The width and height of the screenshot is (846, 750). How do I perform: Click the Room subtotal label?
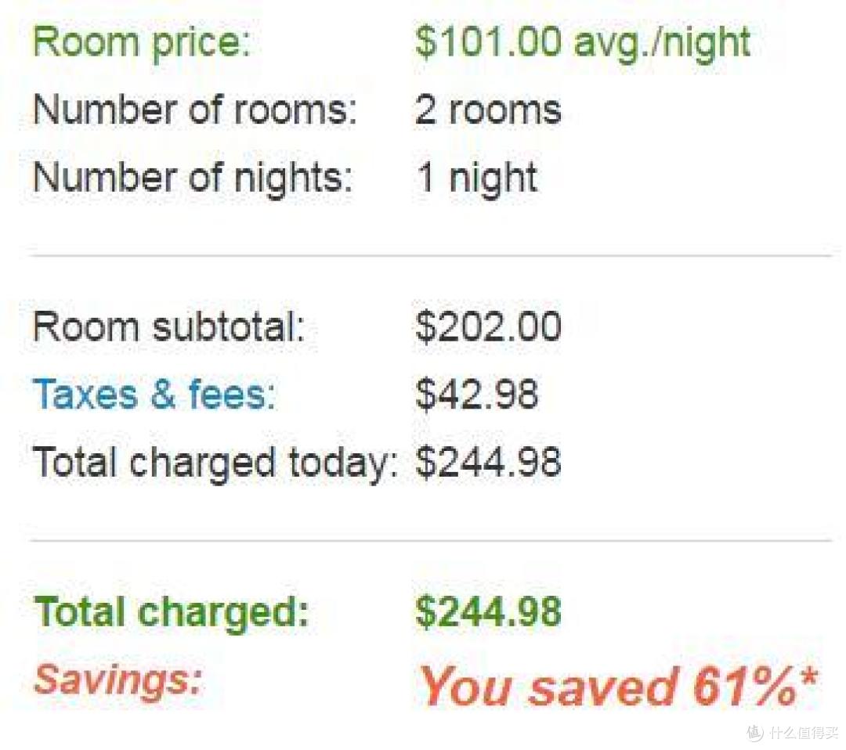169,326
